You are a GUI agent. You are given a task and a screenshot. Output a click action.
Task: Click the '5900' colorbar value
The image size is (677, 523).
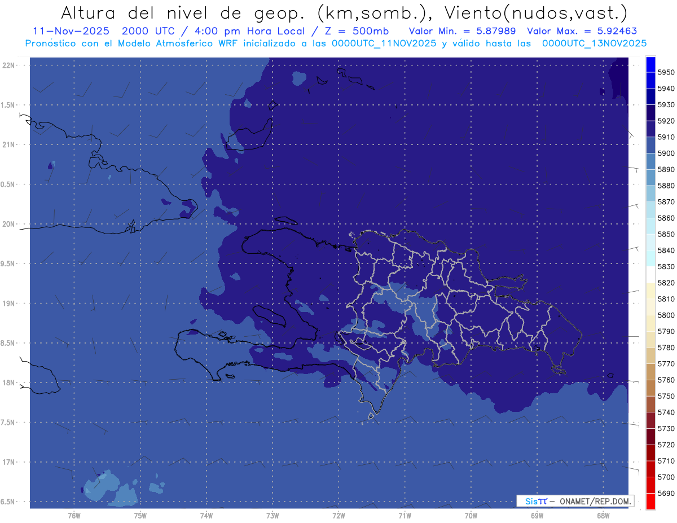[666, 153]
